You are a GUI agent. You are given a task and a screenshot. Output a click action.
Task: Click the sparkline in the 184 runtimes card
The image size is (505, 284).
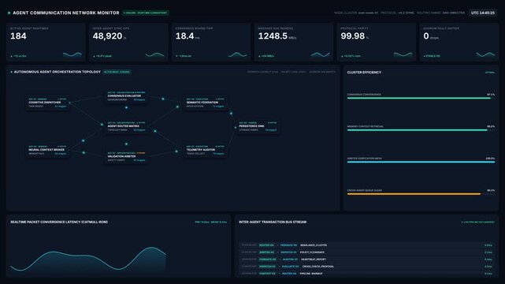coord(72,54)
